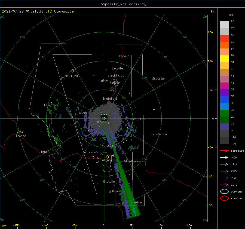The width and height of the screenshot is (245, 229).
Task: Pick the purple 36–39 dBZ swatch
Action: coord(224,93)
